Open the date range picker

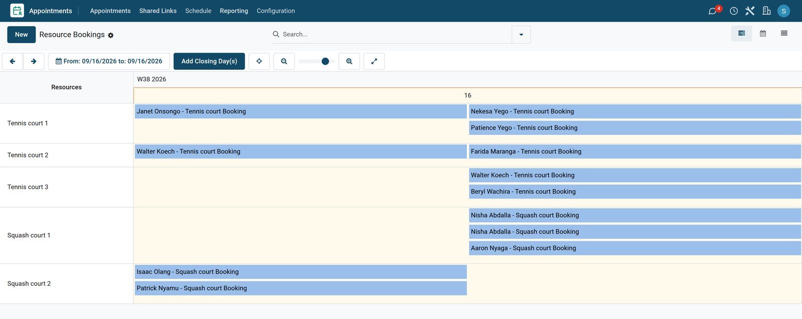tap(109, 61)
